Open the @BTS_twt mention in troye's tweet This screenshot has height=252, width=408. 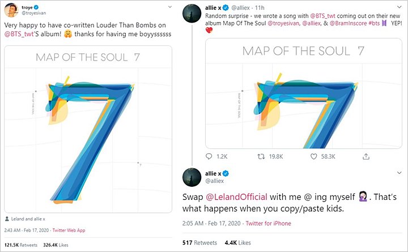(19, 34)
